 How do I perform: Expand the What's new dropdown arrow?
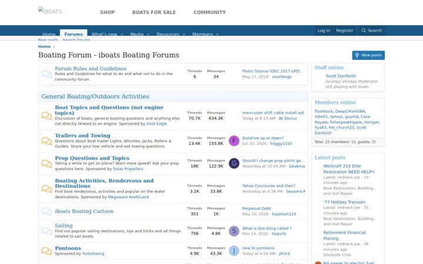(122, 34)
